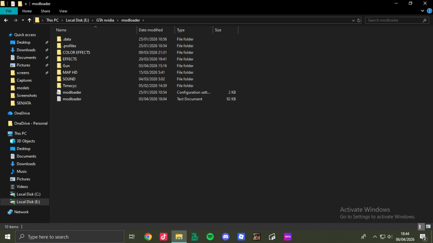Viewport: 433px width, 243px height.
Task: Open the File menu
Action: 9,11
